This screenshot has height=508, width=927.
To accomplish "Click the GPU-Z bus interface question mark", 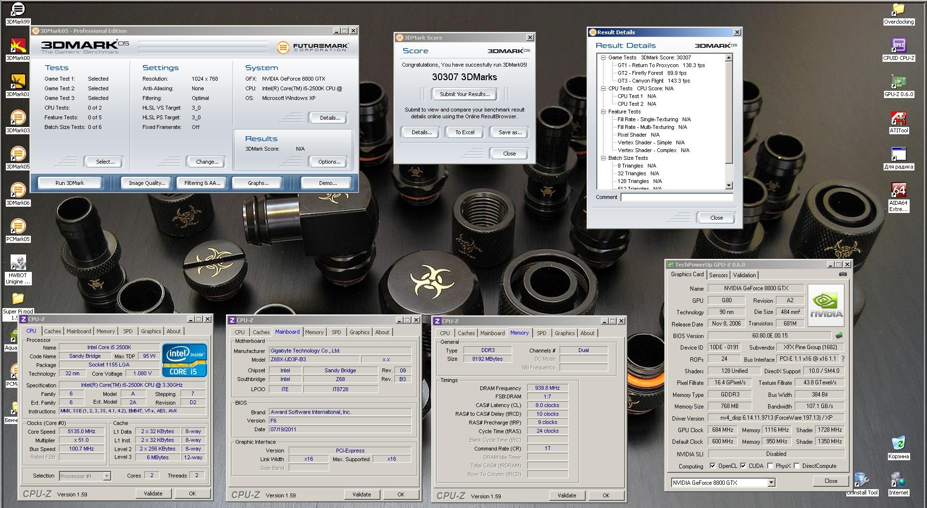I will point(843,359).
